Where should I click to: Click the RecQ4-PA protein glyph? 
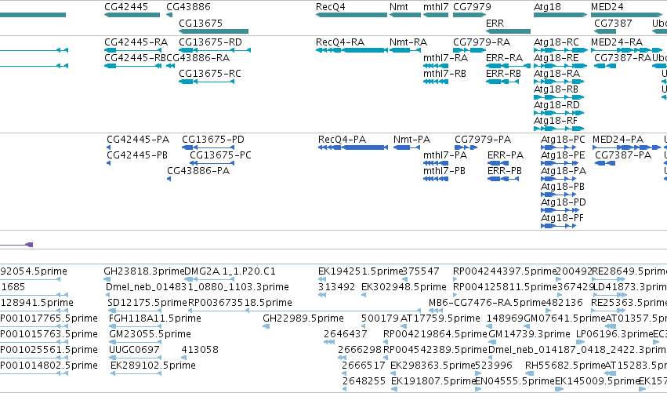(x=353, y=147)
